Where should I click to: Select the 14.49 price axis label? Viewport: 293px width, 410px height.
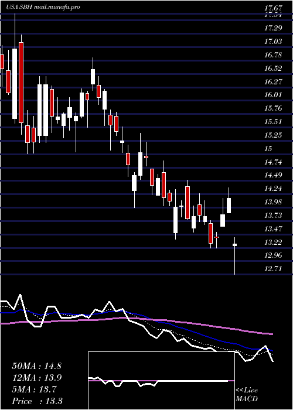[x=273, y=175]
